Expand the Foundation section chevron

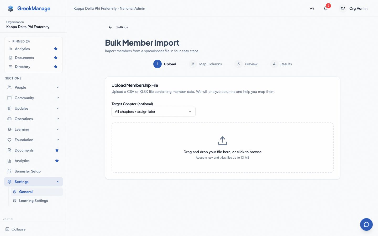[x=58, y=140]
